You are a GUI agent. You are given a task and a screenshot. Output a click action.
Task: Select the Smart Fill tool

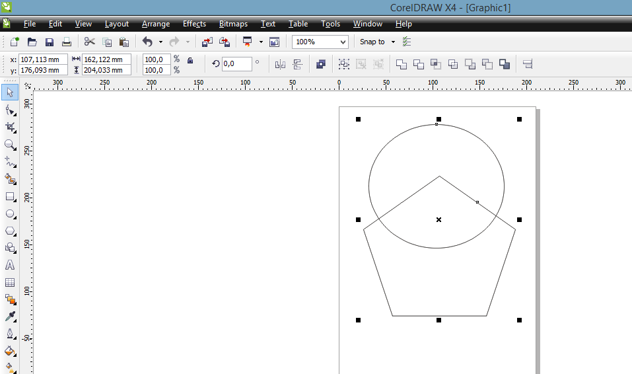(10, 179)
